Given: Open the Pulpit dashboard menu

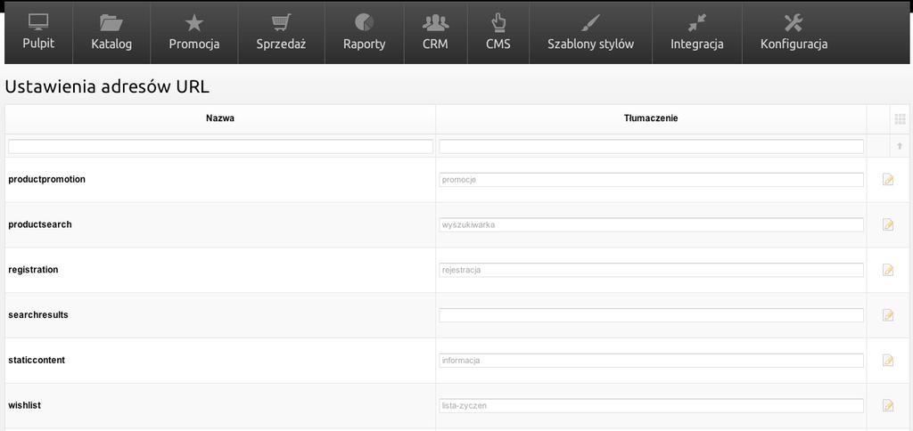Looking at the screenshot, I should 38,33.
